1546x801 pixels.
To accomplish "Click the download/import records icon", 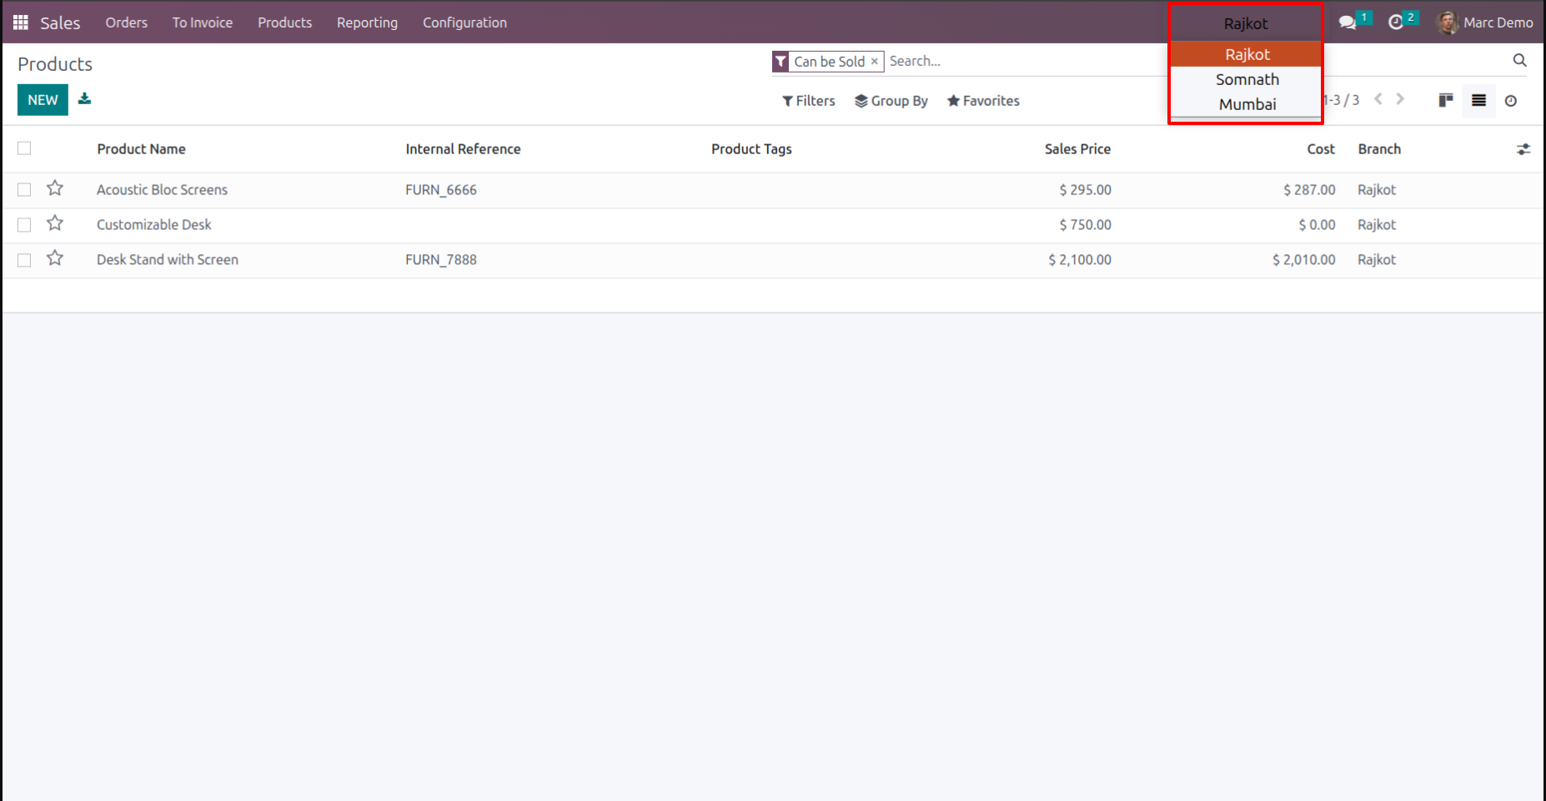I will tap(84, 99).
